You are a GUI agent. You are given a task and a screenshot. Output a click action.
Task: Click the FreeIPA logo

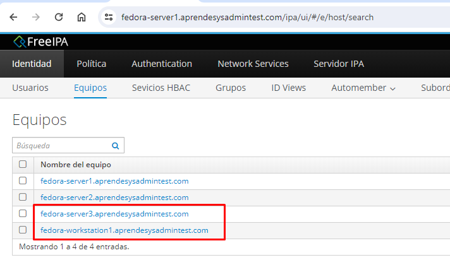tap(41, 42)
